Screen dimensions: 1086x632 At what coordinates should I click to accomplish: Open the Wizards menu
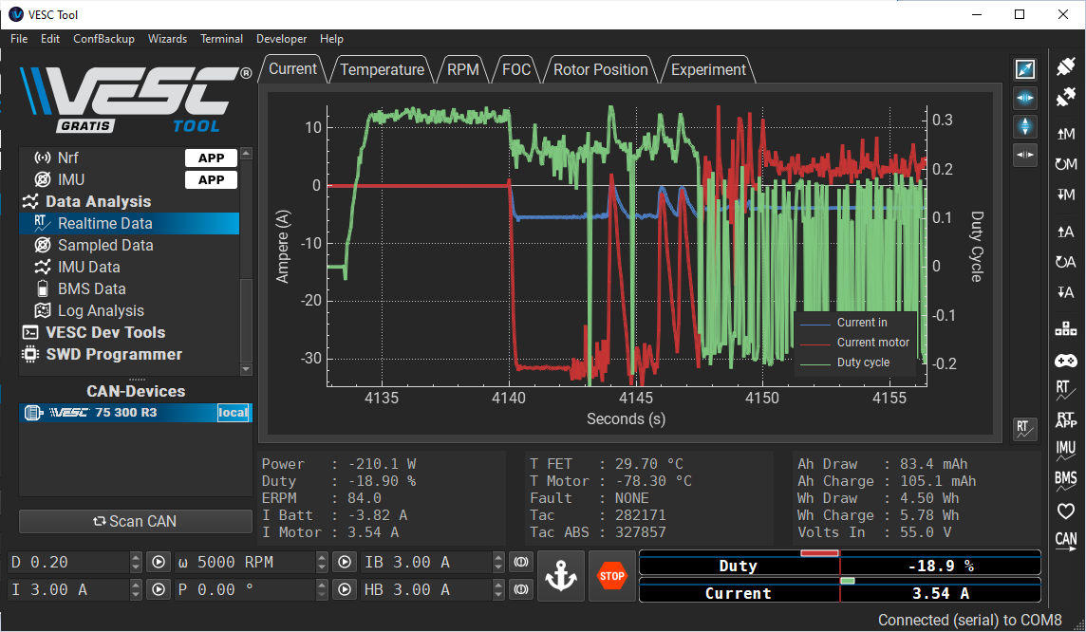coord(168,39)
